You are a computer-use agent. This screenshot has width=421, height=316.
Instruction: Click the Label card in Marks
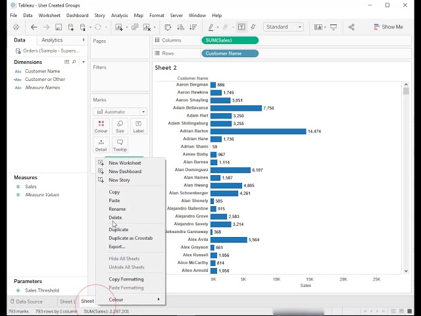139,126
